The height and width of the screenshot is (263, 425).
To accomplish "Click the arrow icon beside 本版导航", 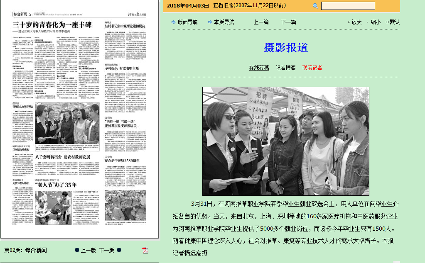I will coord(210,22).
